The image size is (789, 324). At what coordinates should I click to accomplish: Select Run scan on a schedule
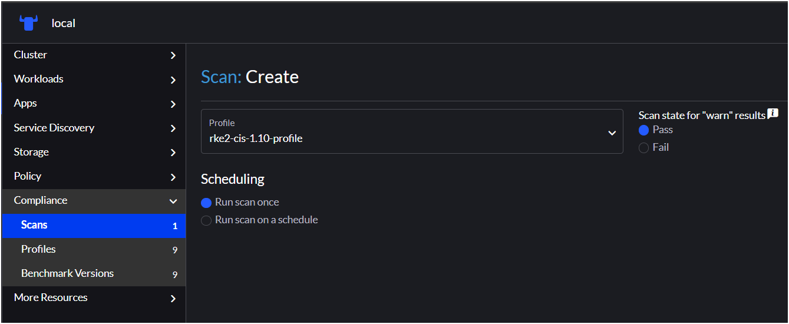[x=206, y=220]
